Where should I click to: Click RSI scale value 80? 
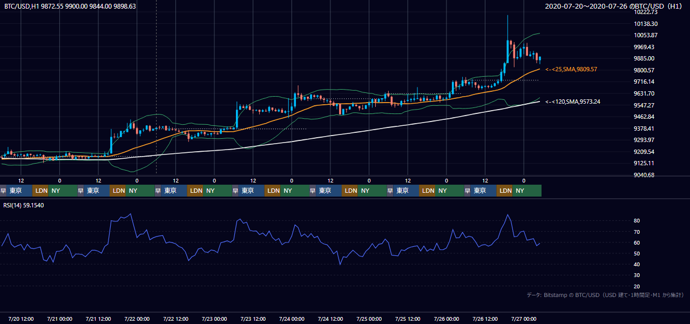[637, 221]
